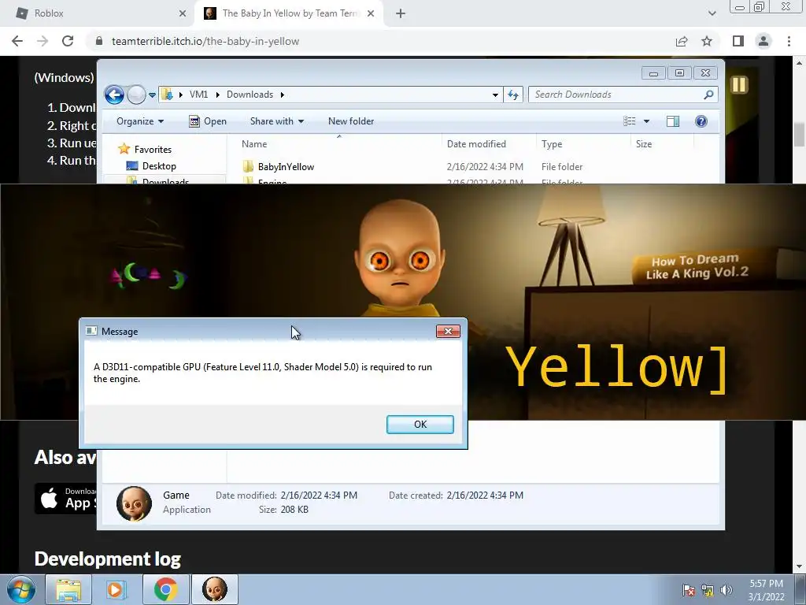Screen dimensions: 806x605
Task: Select Favorites in navigation pane
Action: (153, 150)
